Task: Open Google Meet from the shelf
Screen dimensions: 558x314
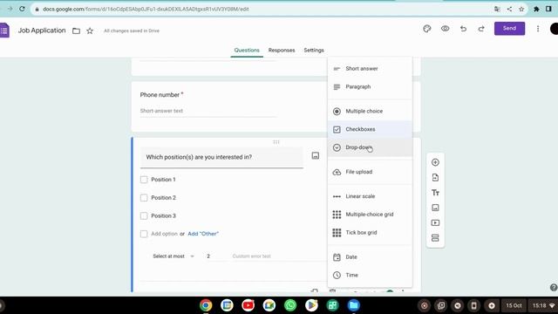Action: coord(269,305)
